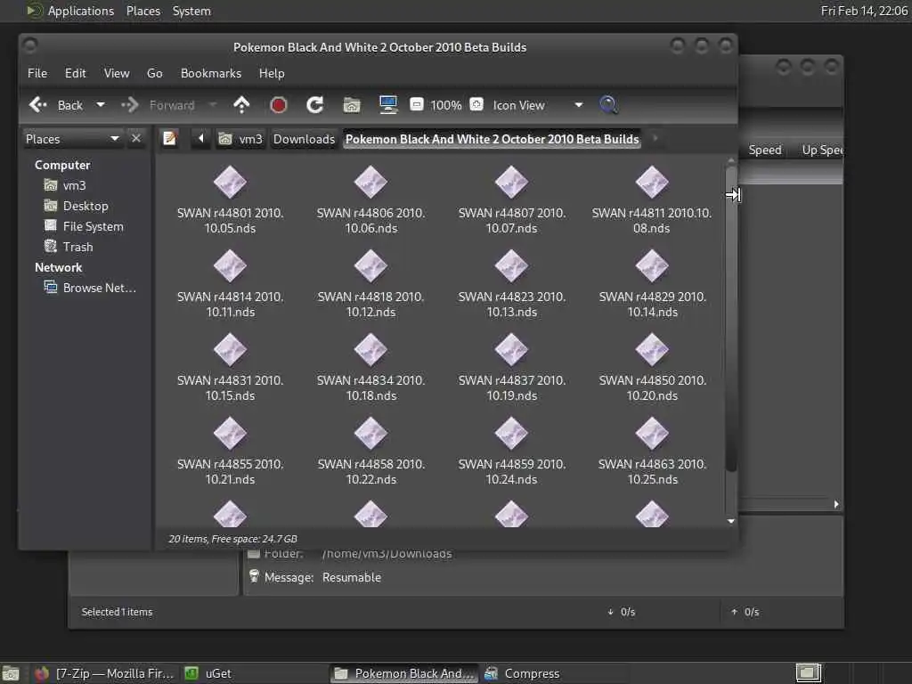Open the Bookmarks menu

pyautogui.click(x=210, y=73)
